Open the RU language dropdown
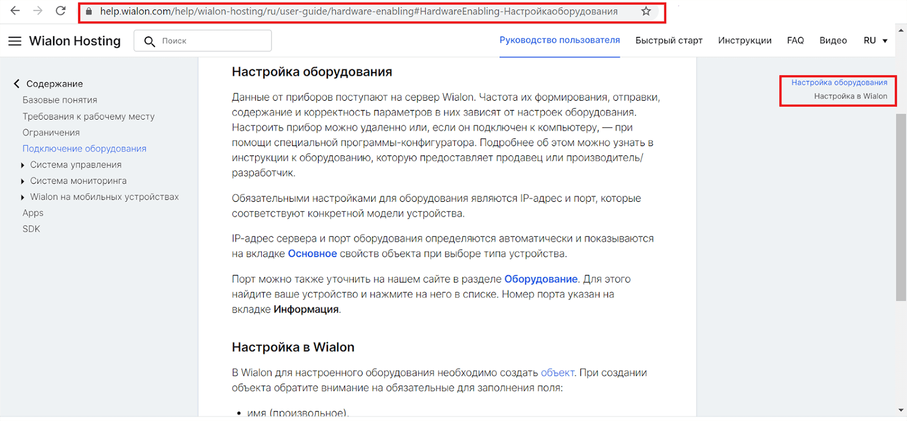 pyautogui.click(x=876, y=40)
